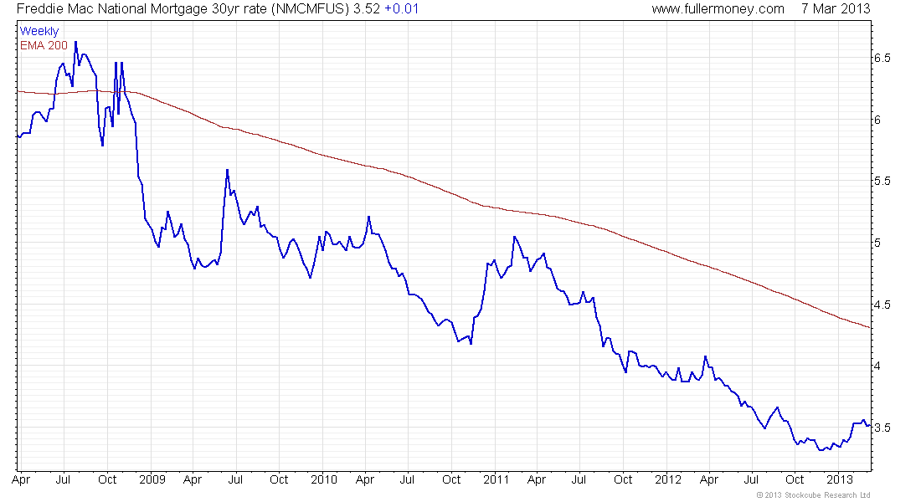Select the red 'EMA 200' legend label

tap(44, 45)
